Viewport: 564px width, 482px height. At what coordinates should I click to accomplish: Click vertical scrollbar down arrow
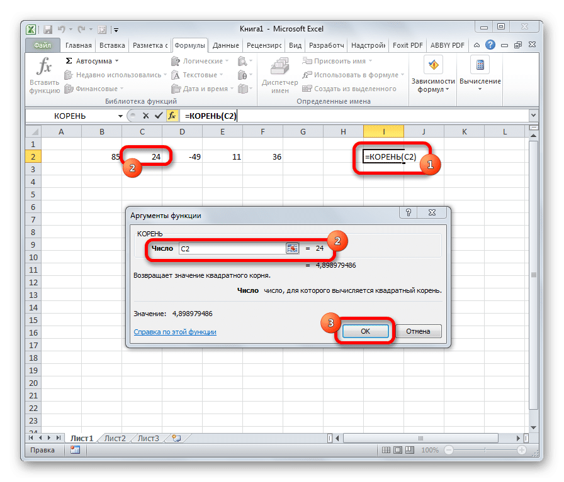point(533,427)
